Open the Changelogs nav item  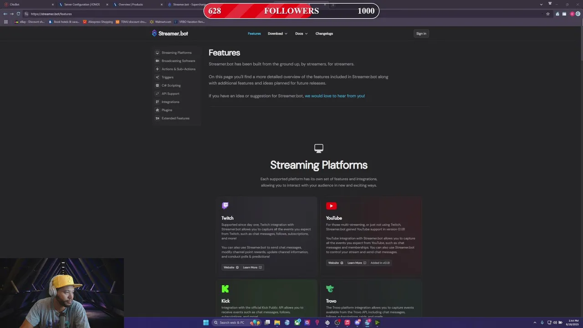[x=324, y=33]
